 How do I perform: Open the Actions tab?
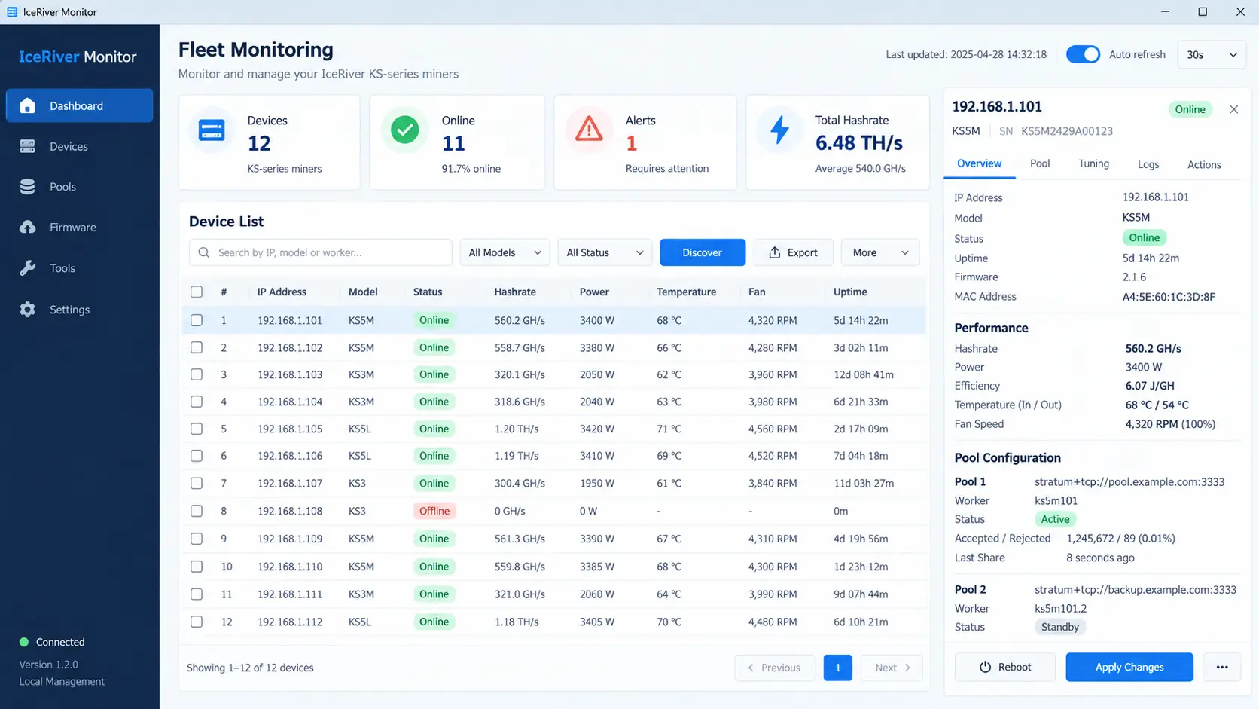click(x=1204, y=164)
